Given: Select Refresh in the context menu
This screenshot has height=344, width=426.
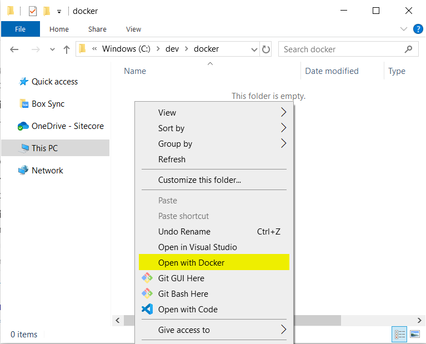Looking at the screenshot, I should click(x=172, y=159).
